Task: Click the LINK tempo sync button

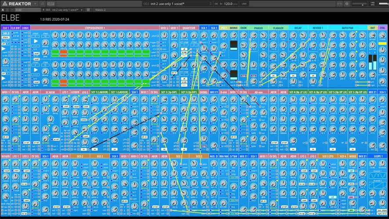Action: click(x=244, y=4)
